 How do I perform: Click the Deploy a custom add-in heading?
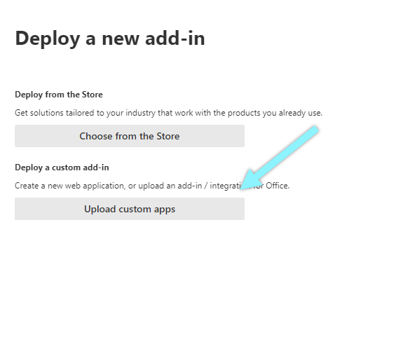pos(62,167)
